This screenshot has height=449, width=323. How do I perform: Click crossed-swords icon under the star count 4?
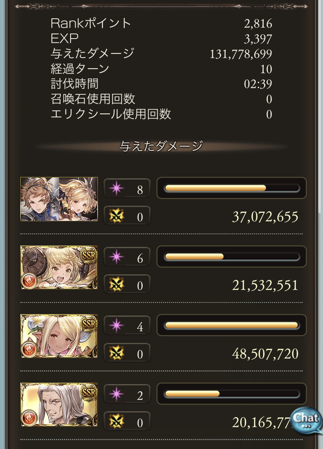[117, 354]
